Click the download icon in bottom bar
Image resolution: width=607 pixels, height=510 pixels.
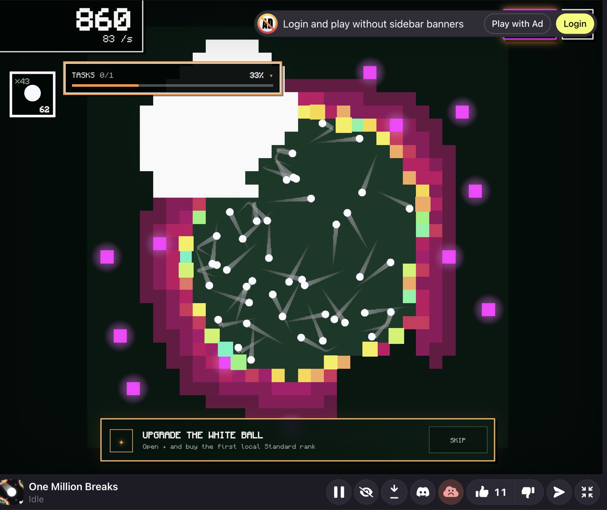[394, 492]
